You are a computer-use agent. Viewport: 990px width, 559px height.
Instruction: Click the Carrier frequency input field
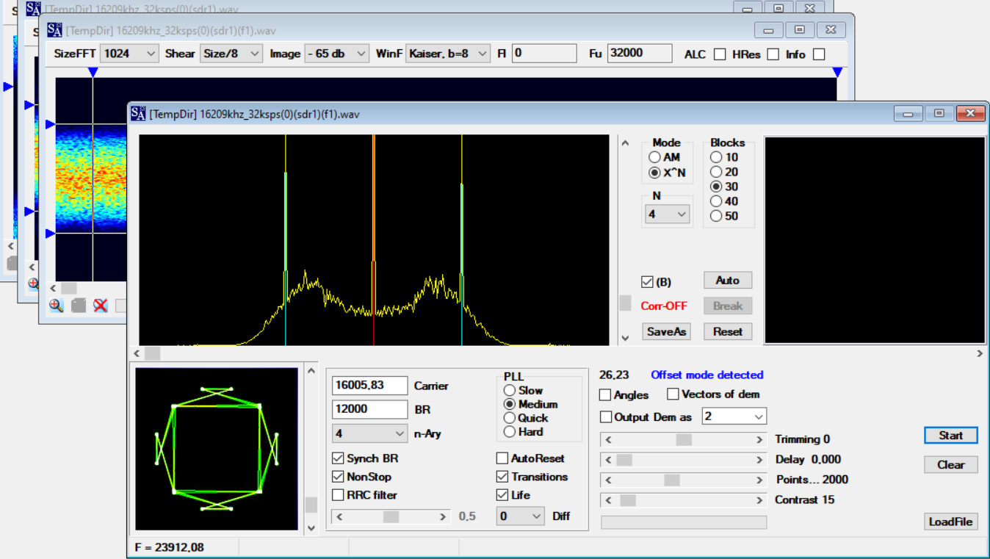click(369, 386)
